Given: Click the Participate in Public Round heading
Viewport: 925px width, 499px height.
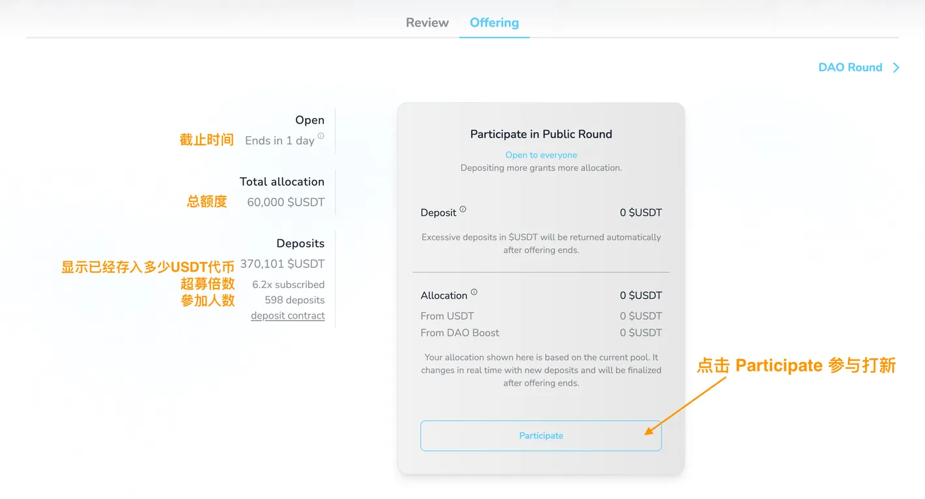Looking at the screenshot, I should tap(541, 134).
